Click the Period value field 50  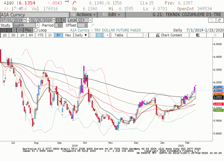click(59, 25)
